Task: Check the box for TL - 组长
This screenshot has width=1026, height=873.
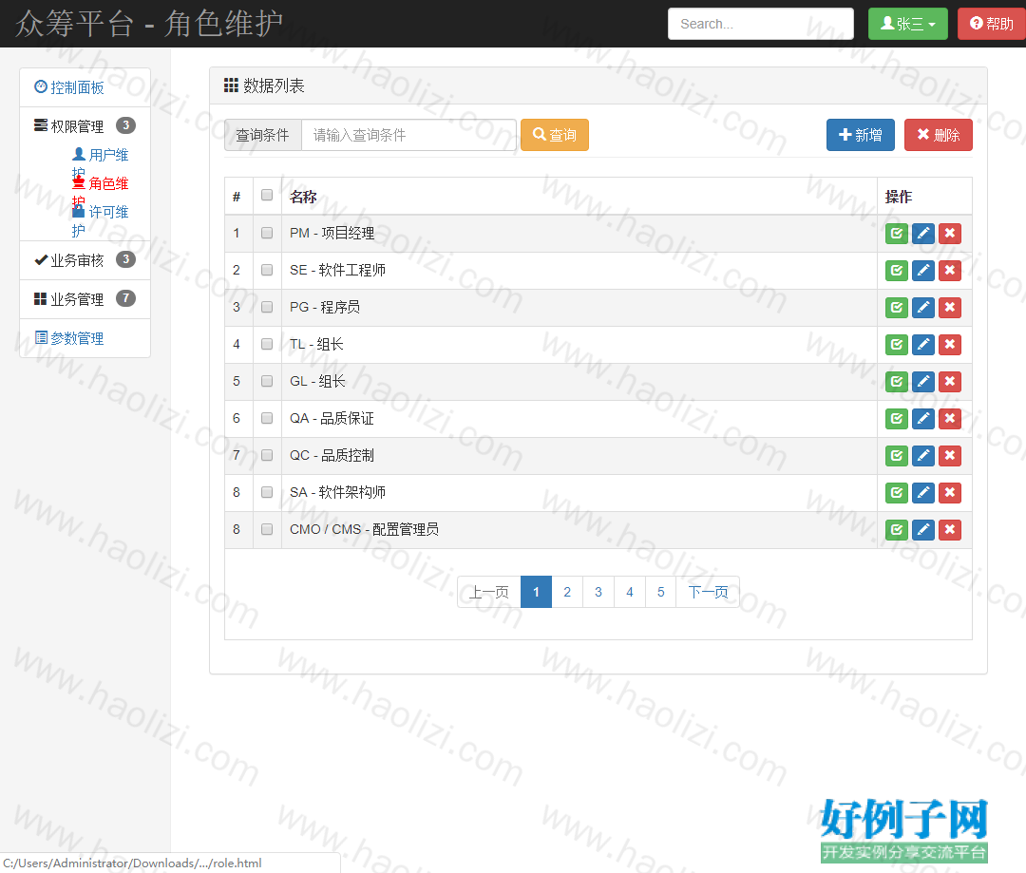Action: pos(267,344)
